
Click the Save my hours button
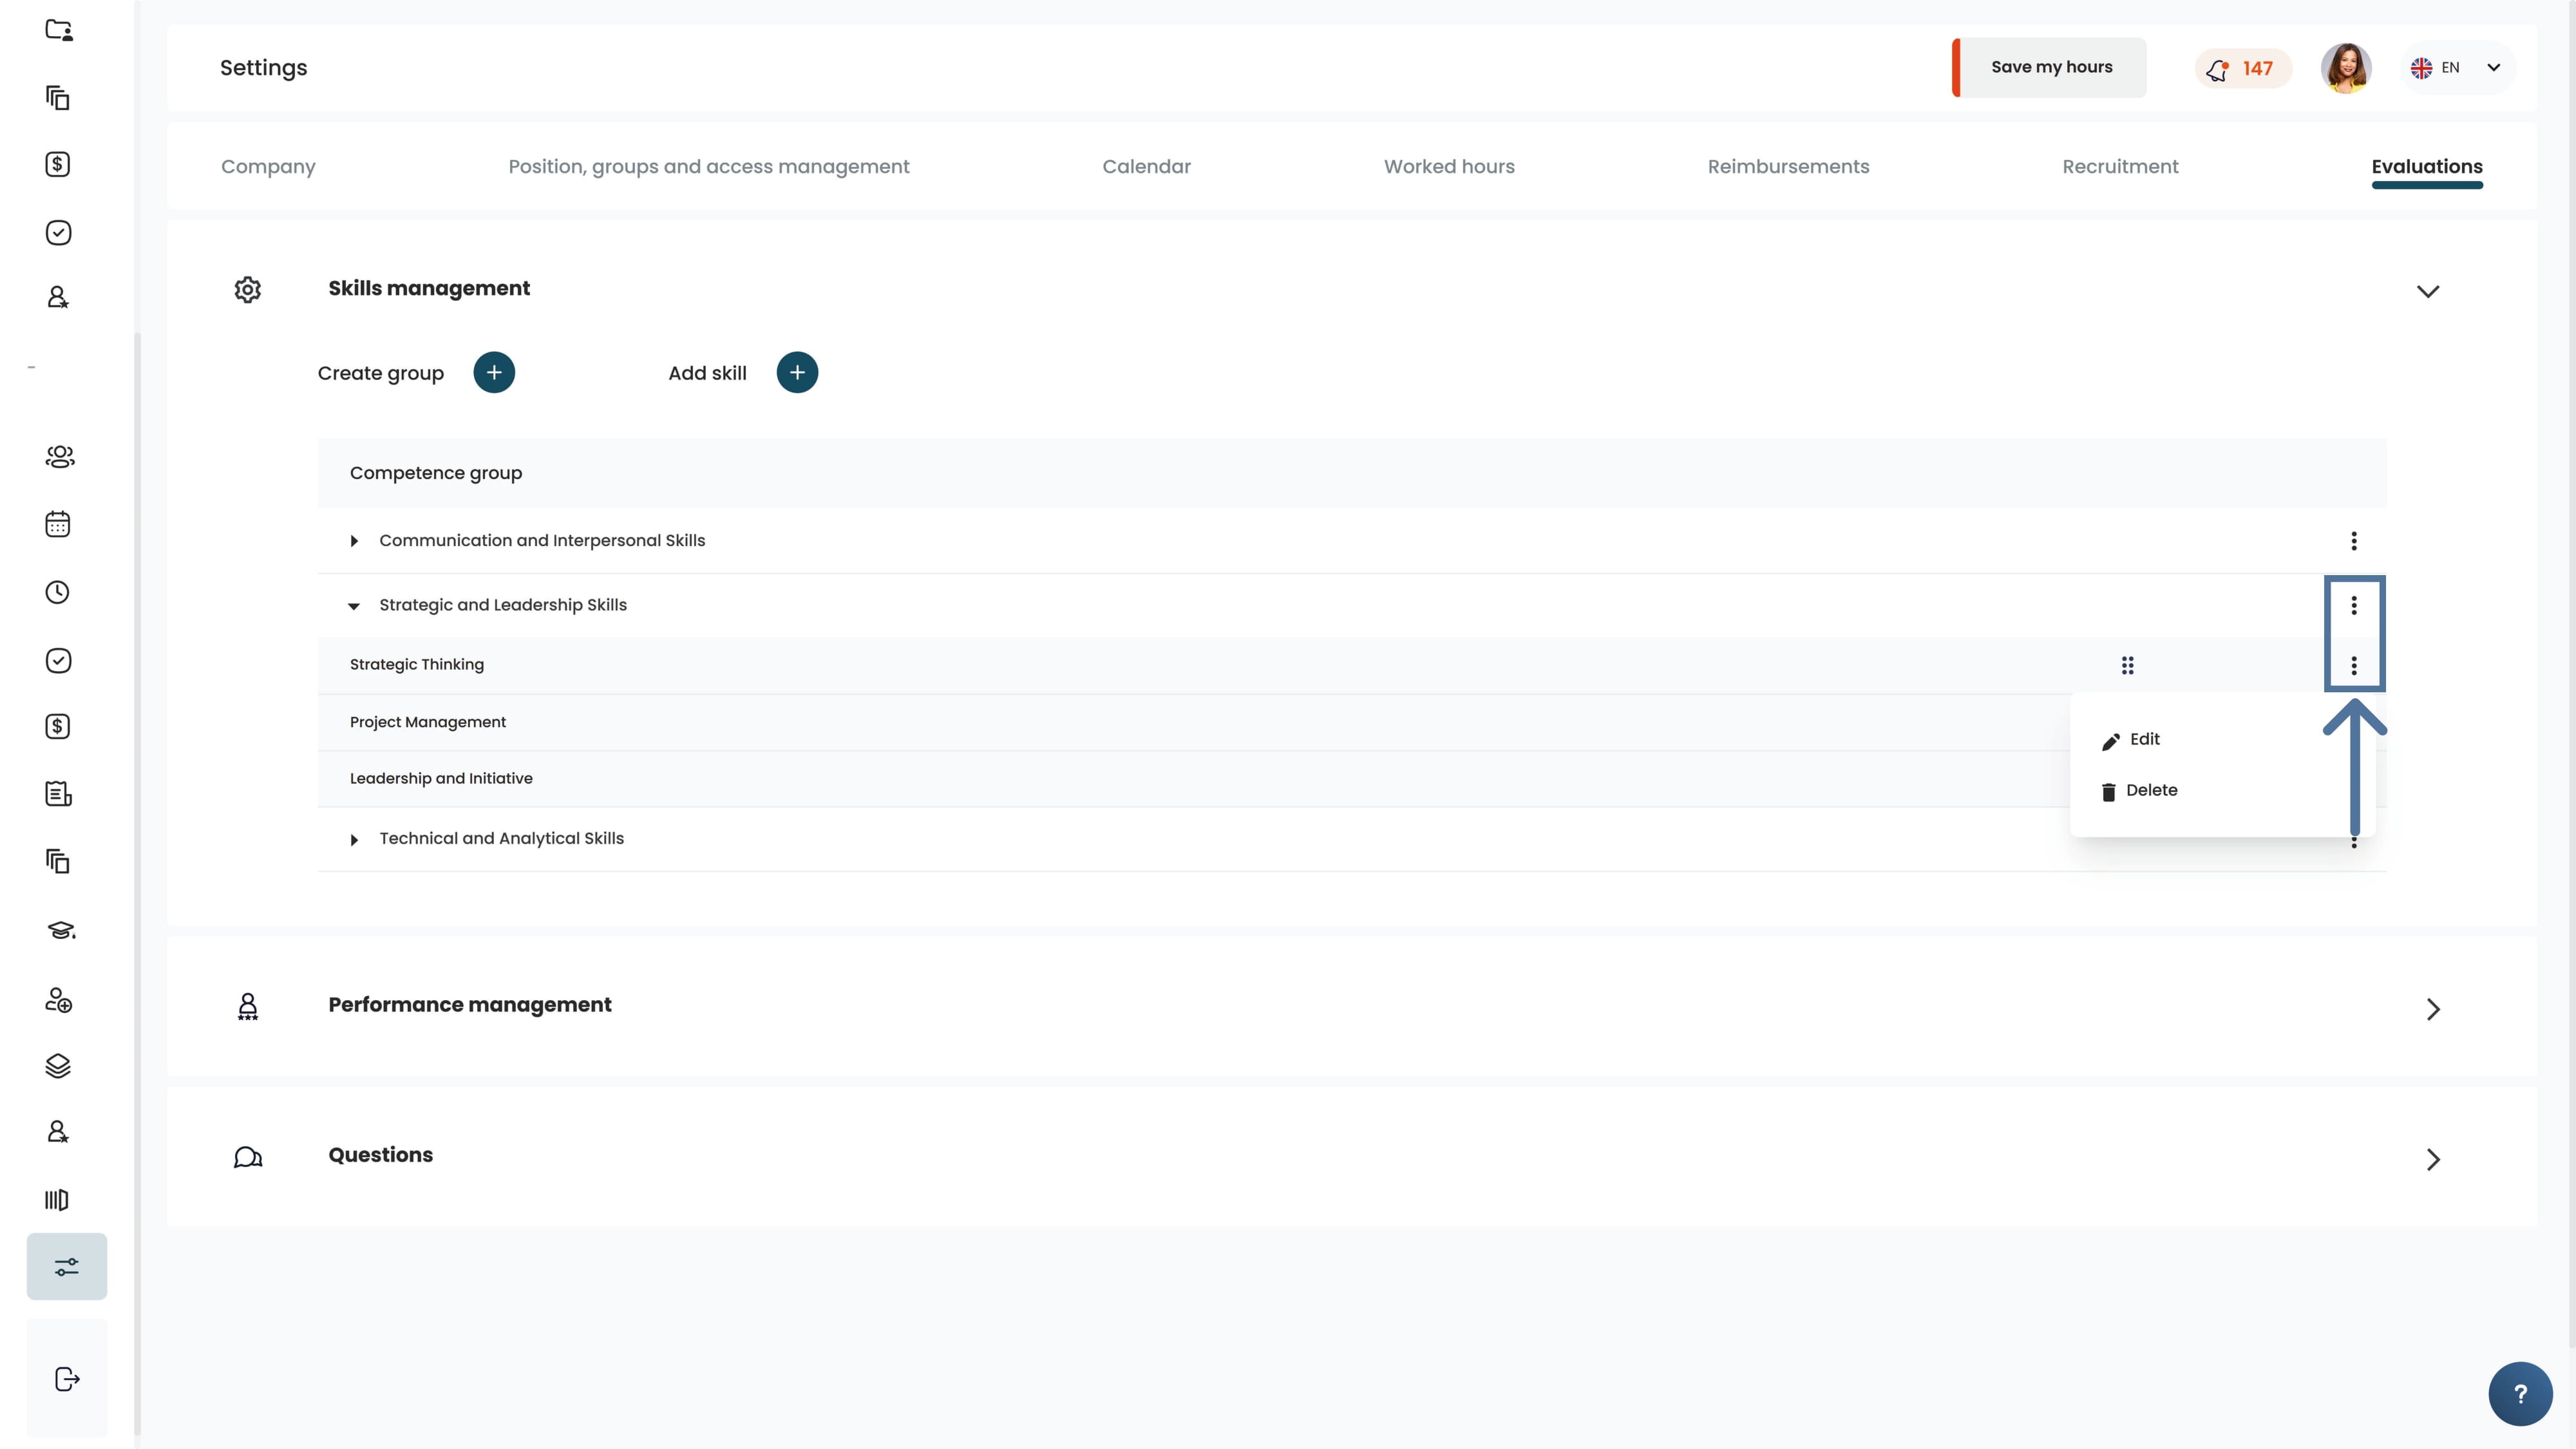coord(2049,67)
